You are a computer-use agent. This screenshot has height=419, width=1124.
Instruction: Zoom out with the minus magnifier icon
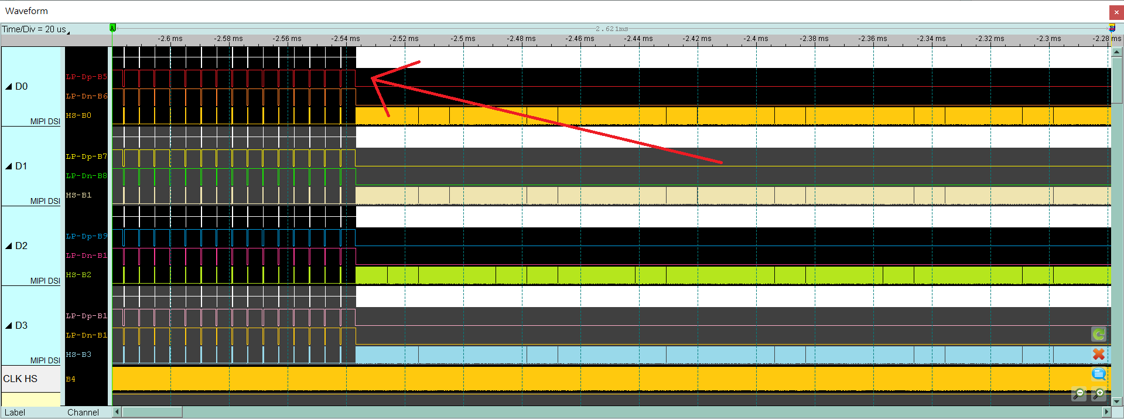[1079, 394]
